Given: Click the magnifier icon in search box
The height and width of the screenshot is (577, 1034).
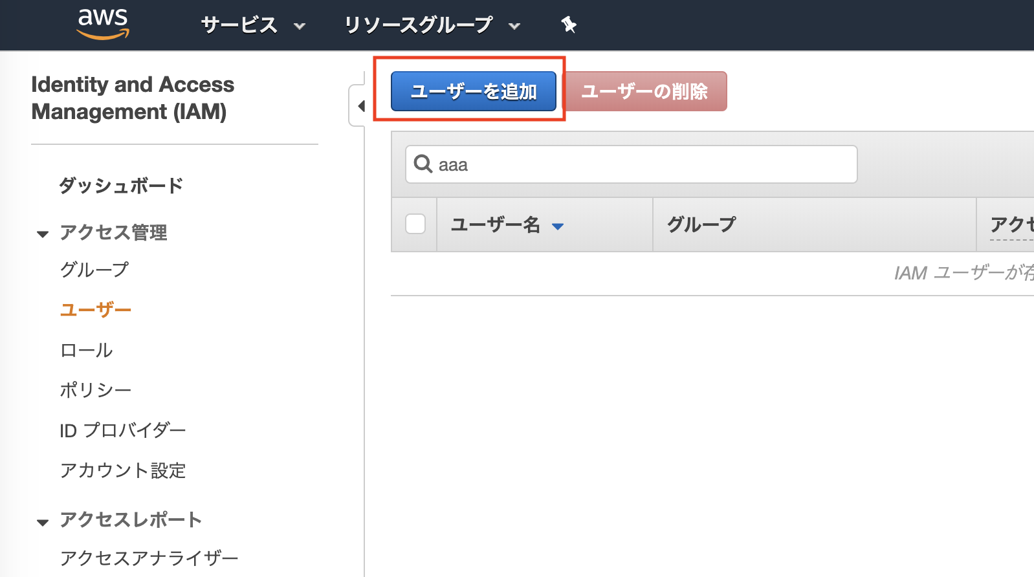Looking at the screenshot, I should point(423,164).
